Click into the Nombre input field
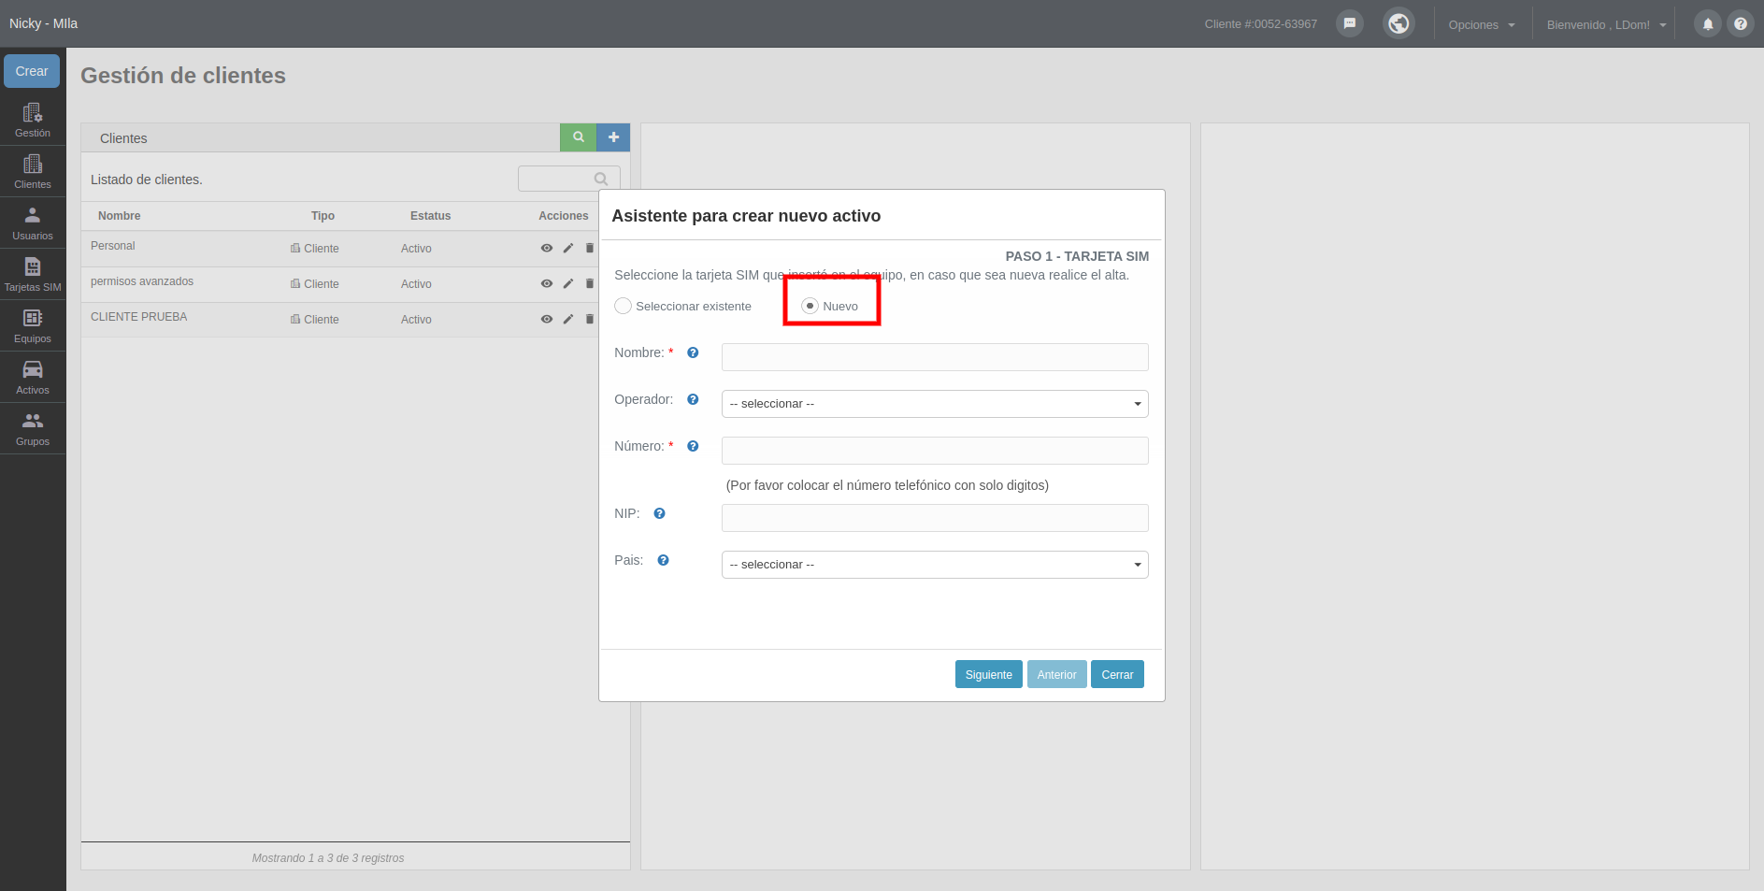The width and height of the screenshot is (1764, 891). click(935, 357)
